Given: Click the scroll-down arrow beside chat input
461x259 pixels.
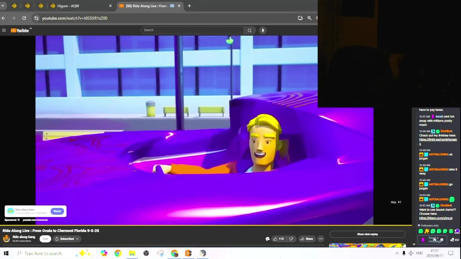Looking at the screenshot, I should pos(414,245).
